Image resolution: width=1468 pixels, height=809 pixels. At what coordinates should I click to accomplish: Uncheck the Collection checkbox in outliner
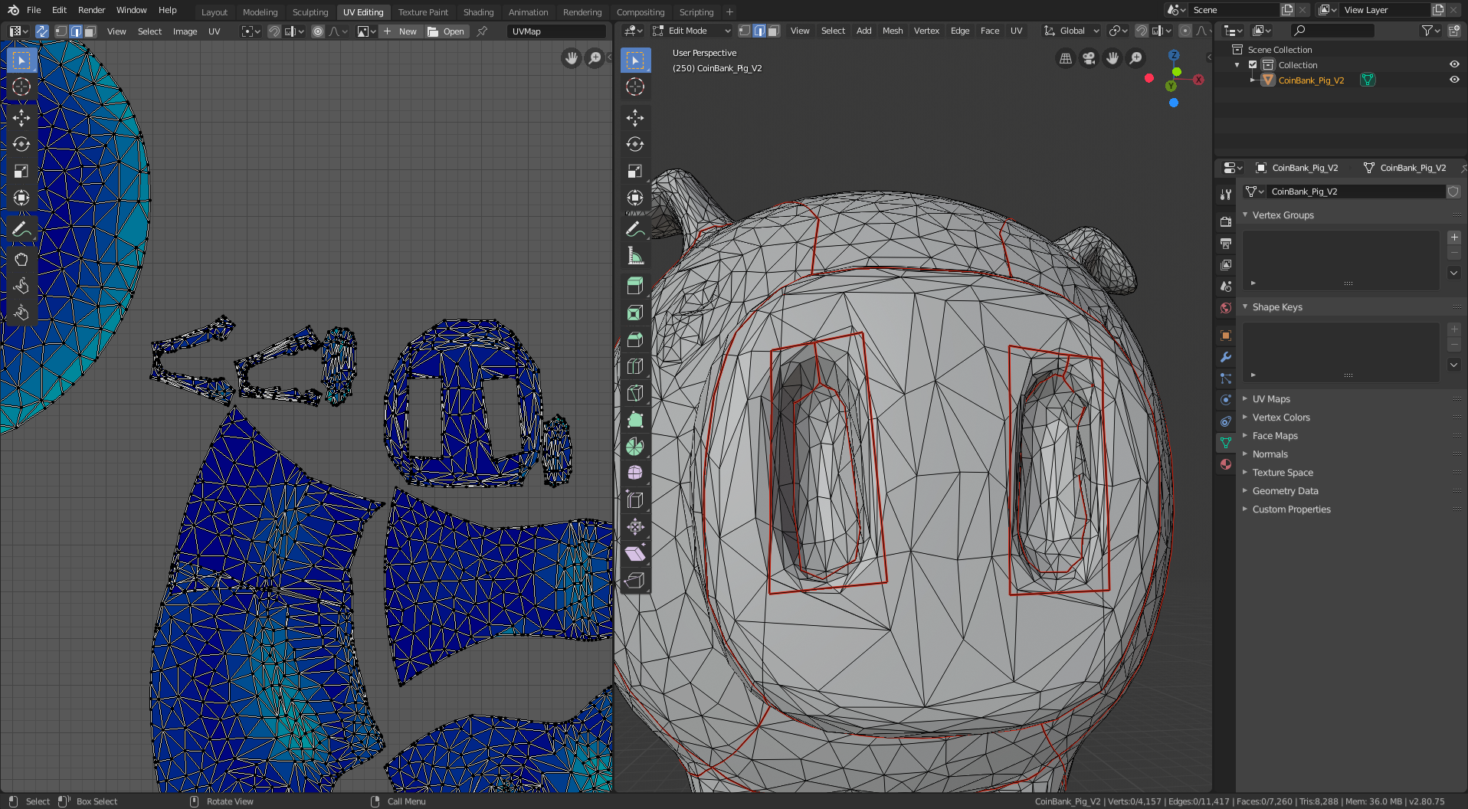tap(1253, 65)
